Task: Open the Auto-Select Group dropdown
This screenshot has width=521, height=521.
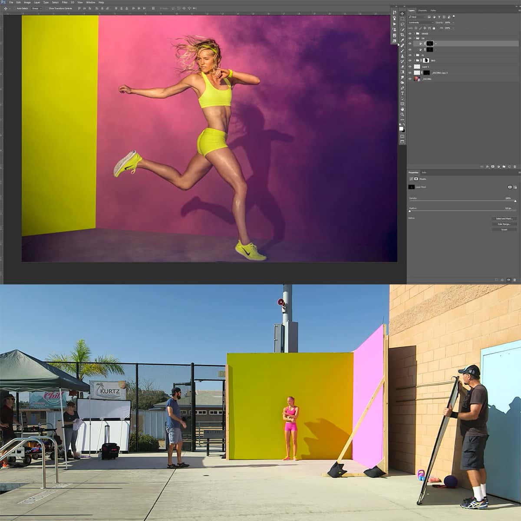Action: coord(36,8)
